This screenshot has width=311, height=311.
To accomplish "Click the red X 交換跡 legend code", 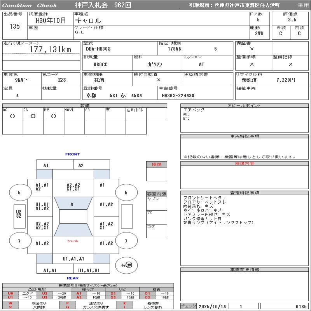I will [10, 307].
